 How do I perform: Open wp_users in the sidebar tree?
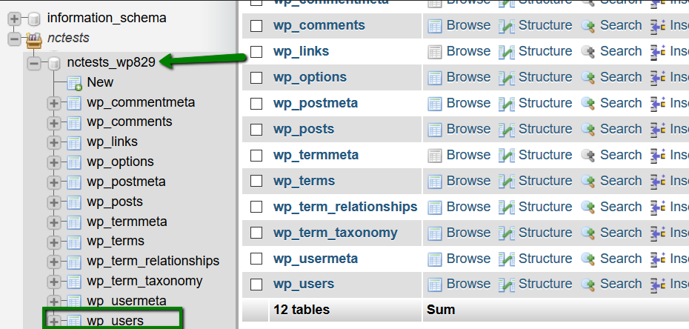click(115, 321)
